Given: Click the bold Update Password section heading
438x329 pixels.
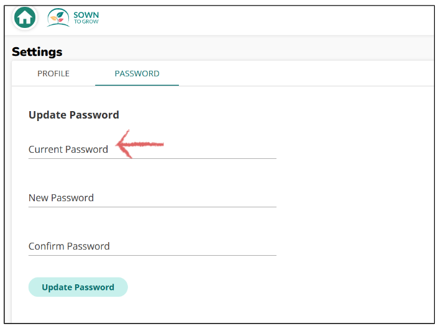Looking at the screenshot, I should point(74,115).
